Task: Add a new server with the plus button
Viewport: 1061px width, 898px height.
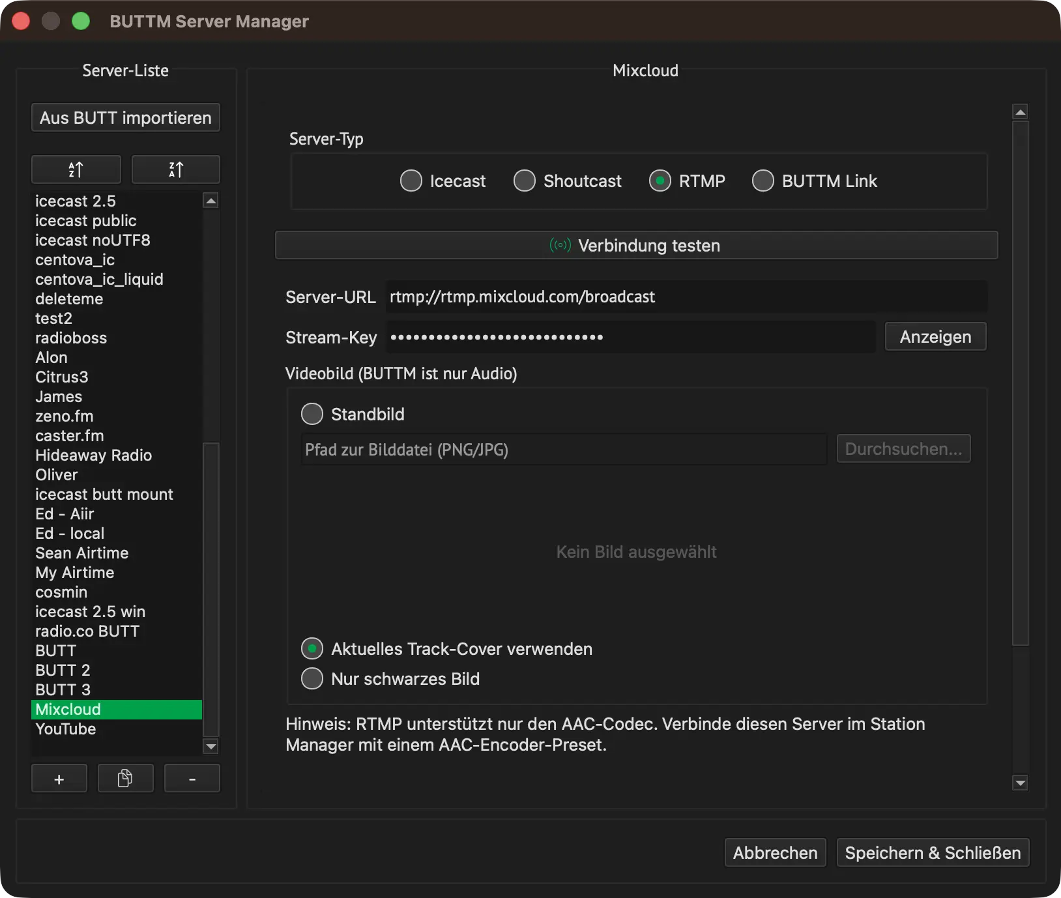Action: tap(59, 779)
